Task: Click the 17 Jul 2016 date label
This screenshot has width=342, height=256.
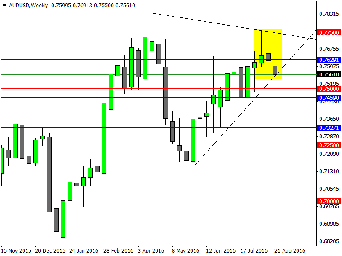Action: pyautogui.click(x=254, y=251)
